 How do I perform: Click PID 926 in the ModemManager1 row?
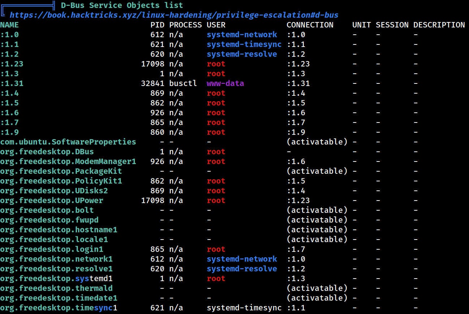[x=158, y=162]
